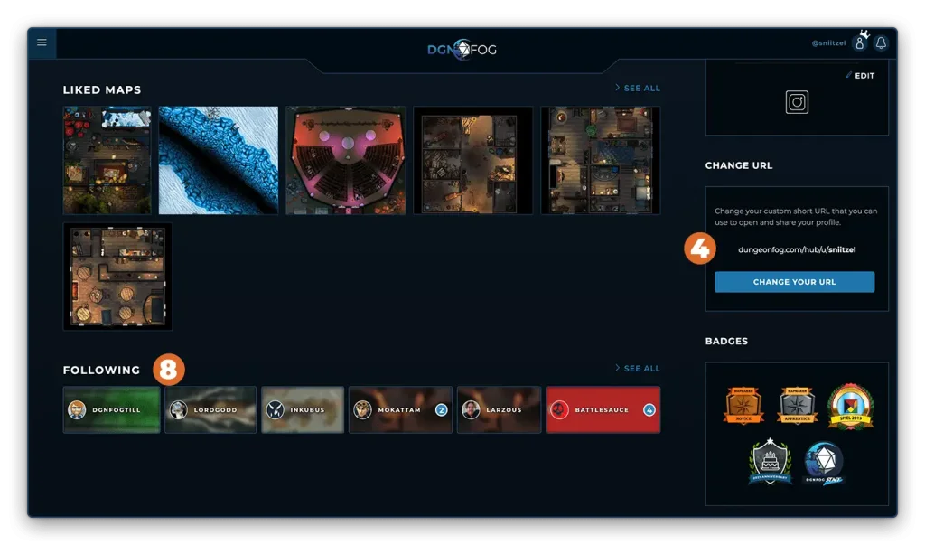Click the CHANGE URL heading
The width and height of the screenshot is (925, 554).
[739, 165]
